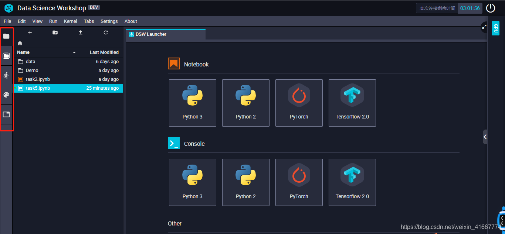
Task: Click the remaining time 03:01:56 display
Action: click(x=470, y=8)
